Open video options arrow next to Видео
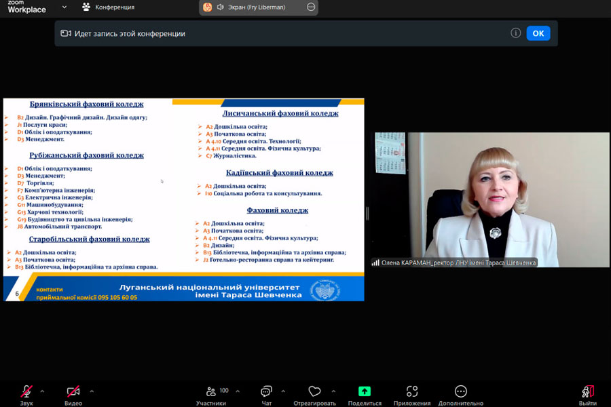611x407 pixels. (x=92, y=391)
